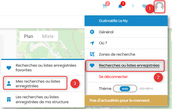Open the notifications bell icon
Image resolution: width=172 pixels, height=109 pixels.
click(120, 6)
